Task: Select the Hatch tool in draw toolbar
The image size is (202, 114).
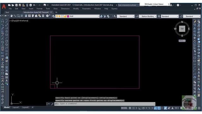Action: [7, 67]
